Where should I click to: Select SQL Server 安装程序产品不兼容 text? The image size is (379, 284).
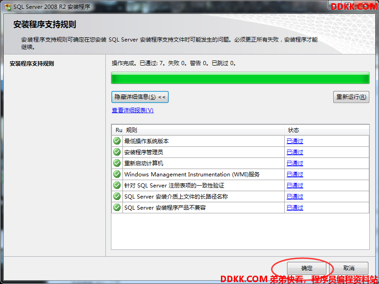pos(165,208)
